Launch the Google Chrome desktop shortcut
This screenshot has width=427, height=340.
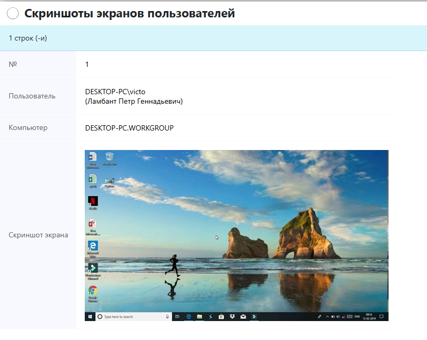coord(93,291)
